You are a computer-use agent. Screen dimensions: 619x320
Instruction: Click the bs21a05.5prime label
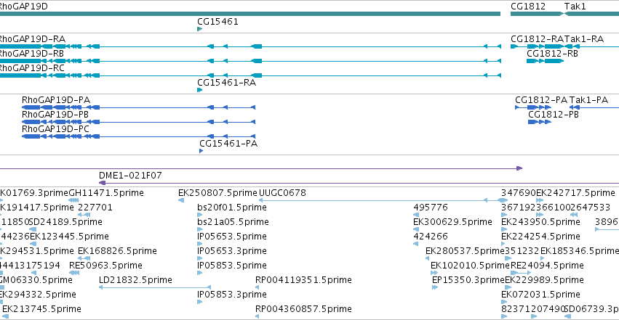[x=233, y=222]
